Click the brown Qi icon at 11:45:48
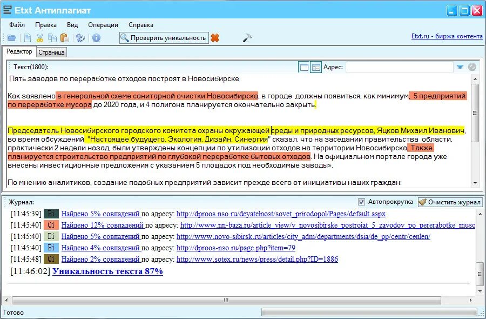The height and width of the screenshot is (319, 486). pos(51,259)
